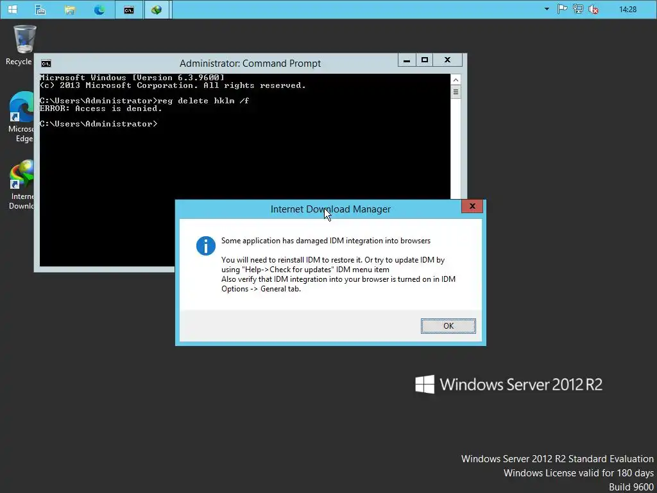Open Microsoft Edge from the taskbar
Image resolution: width=657 pixels, height=493 pixels.
coord(99,9)
